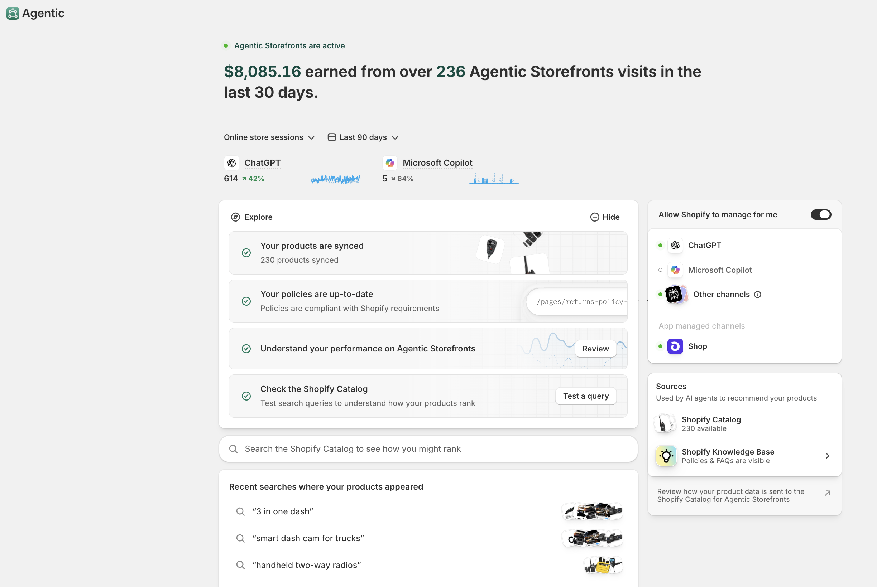Select ChatGPT in the managed channels list
The width and height of the screenshot is (877, 587).
point(744,246)
